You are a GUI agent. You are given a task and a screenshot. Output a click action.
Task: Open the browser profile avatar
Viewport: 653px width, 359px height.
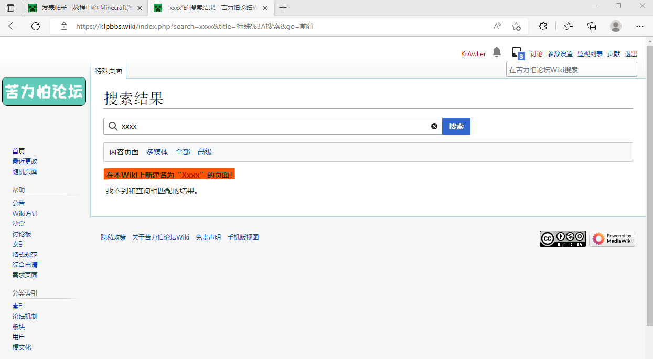pyautogui.click(x=616, y=26)
